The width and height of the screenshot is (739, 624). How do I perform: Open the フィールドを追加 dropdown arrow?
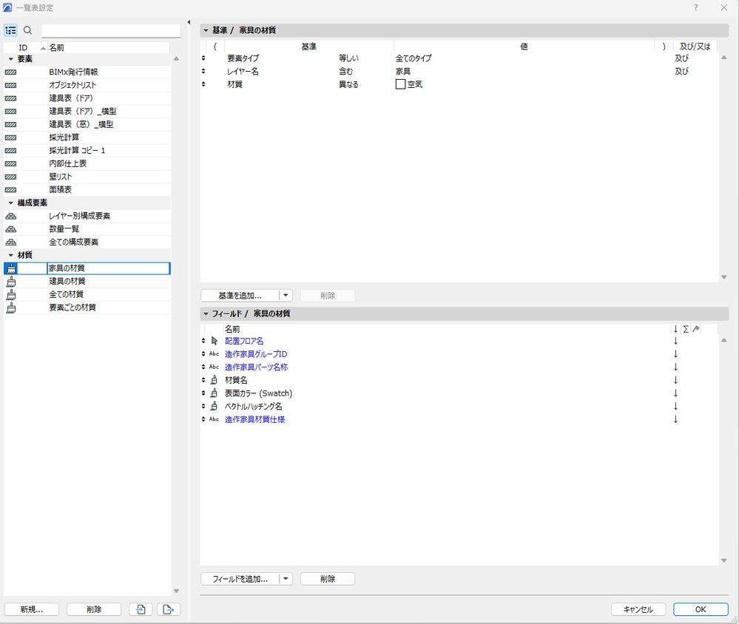(286, 579)
